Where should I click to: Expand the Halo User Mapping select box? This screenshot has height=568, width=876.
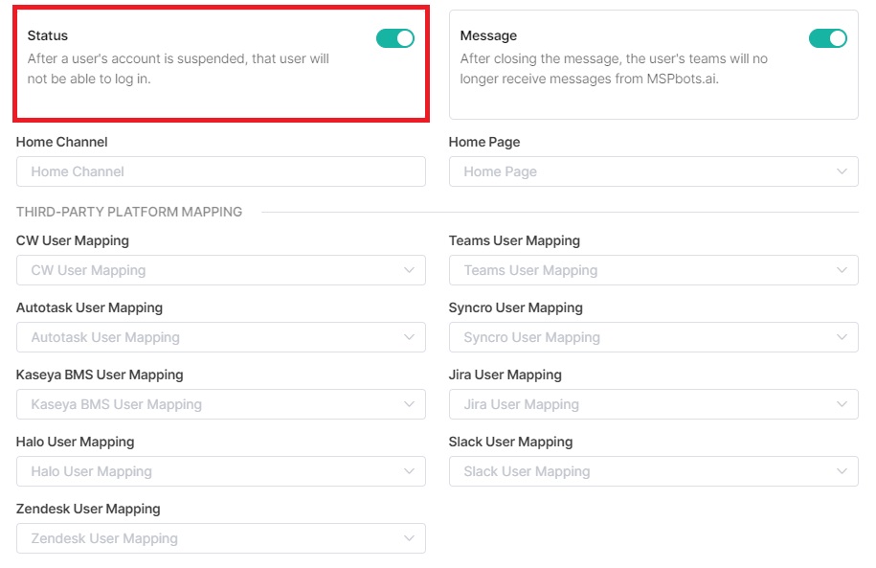point(220,471)
